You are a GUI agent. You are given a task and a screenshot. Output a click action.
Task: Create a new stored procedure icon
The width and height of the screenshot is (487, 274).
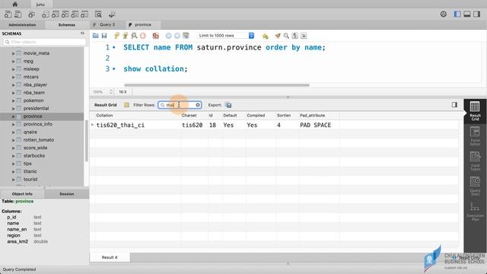[75, 14]
